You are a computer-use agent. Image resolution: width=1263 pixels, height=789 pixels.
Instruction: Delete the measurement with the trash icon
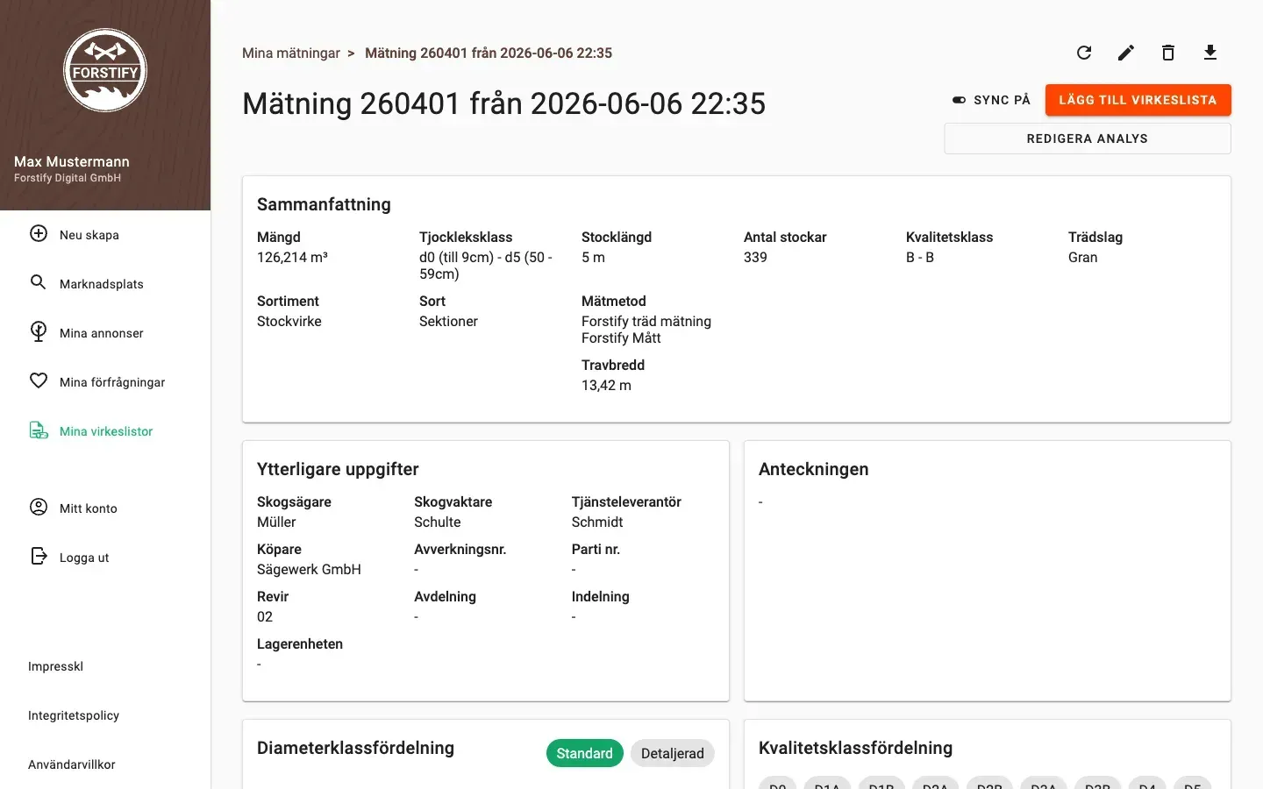(1168, 53)
